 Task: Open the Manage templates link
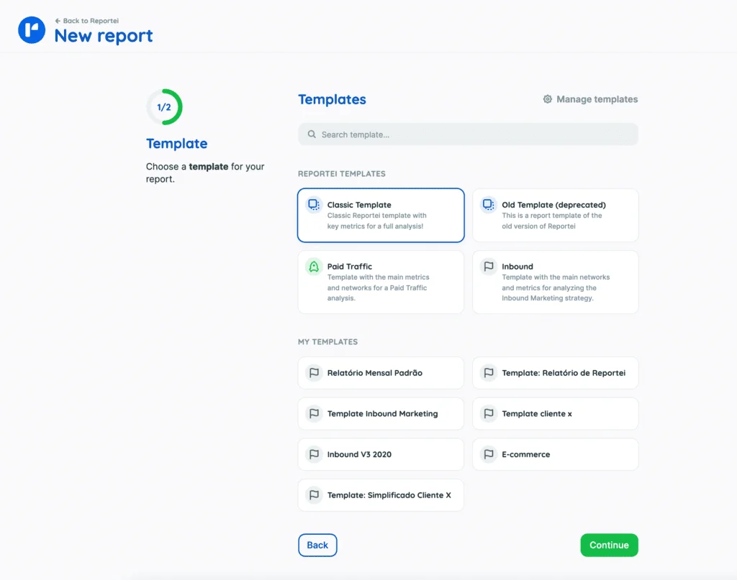click(x=596, y=99)
